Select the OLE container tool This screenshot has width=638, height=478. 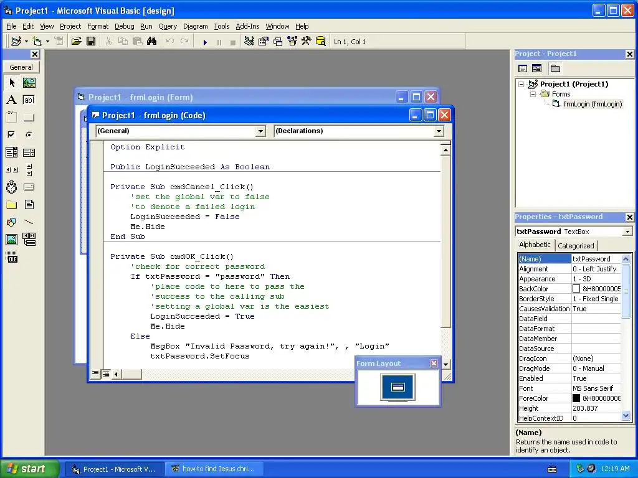12,257
